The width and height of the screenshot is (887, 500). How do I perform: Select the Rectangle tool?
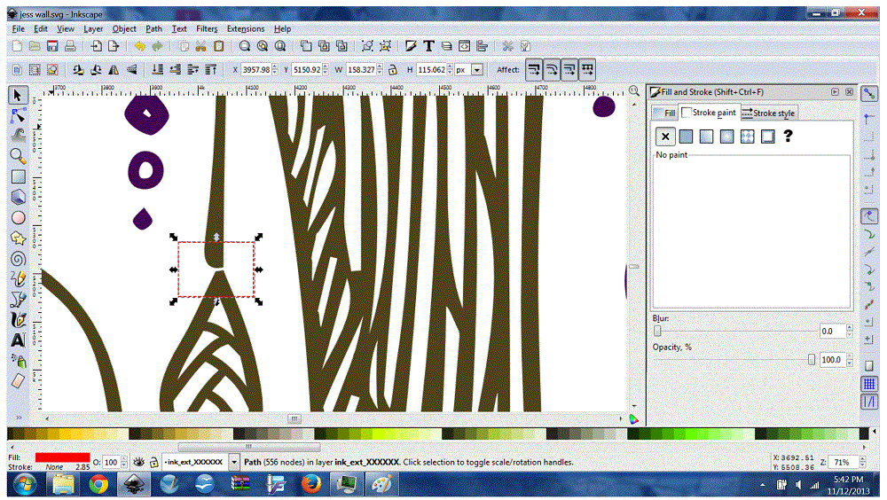tap(18, 177)
